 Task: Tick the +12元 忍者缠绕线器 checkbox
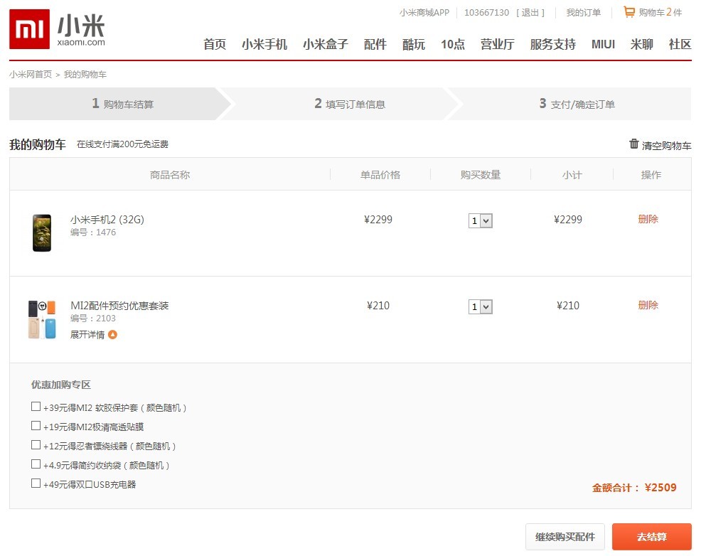(36, 445)
